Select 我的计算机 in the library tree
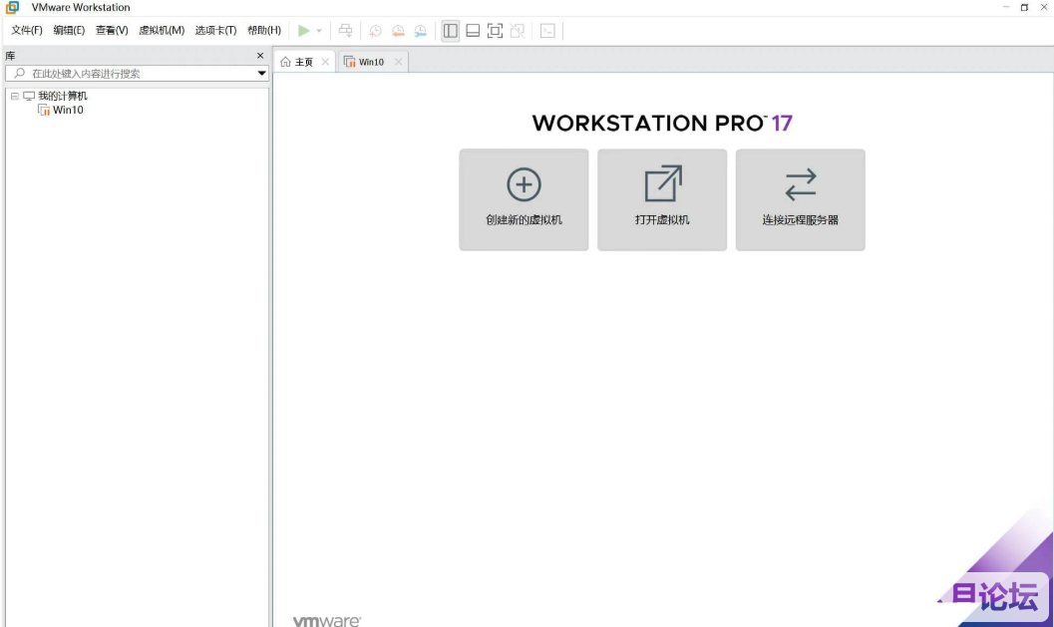Screen dimensions: 1054x627 click(x=63, y=96)
